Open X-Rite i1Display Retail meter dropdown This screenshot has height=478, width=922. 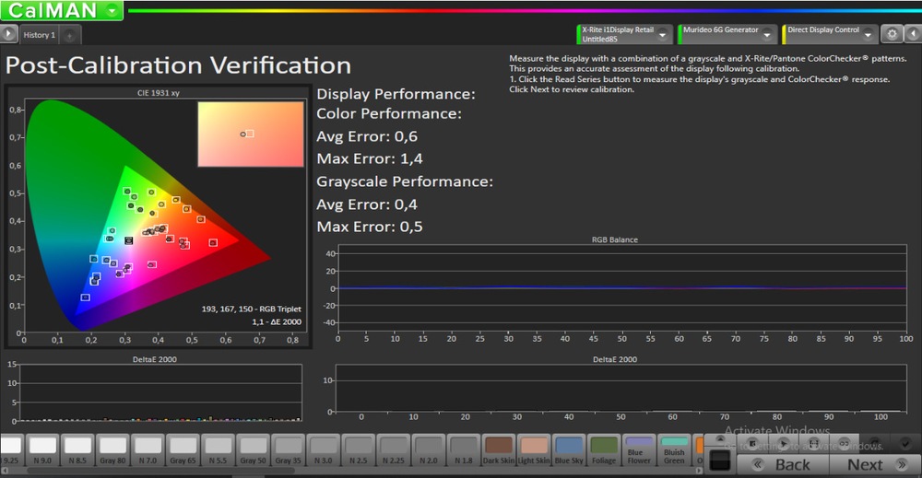(x=662, y=34)
